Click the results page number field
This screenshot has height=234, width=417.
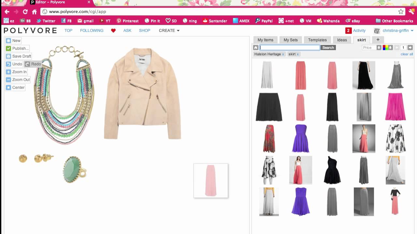pos(403,47)
